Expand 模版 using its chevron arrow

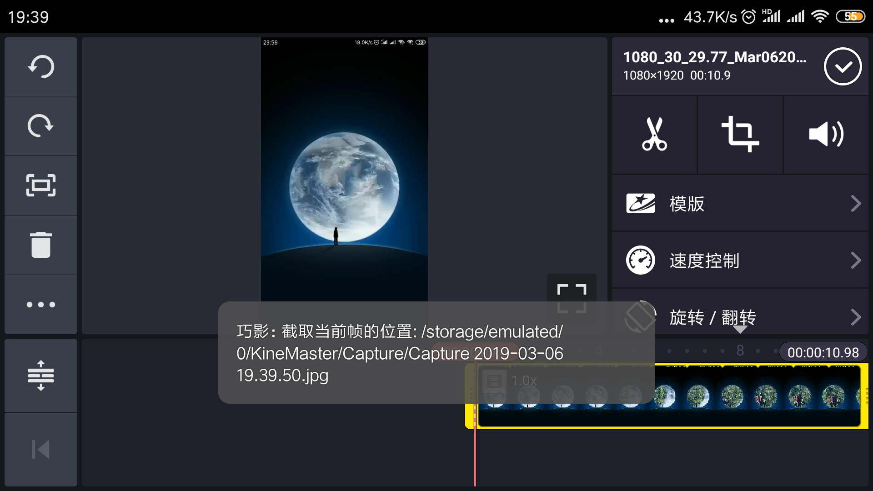coord(856,204)
